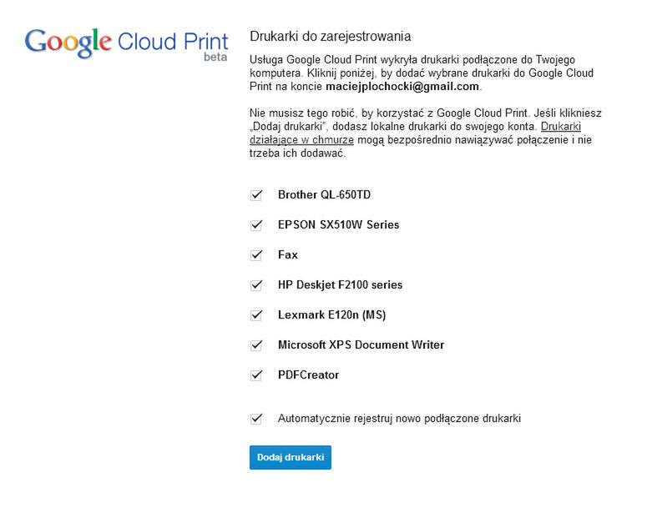Viewport: 652px width, 513px height.
Task: Deselect the PDFCreator checkbox
Action: click(x=256, y=375)
